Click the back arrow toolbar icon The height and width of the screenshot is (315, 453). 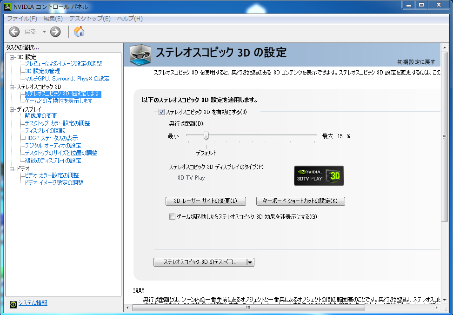tap(14, 32)
